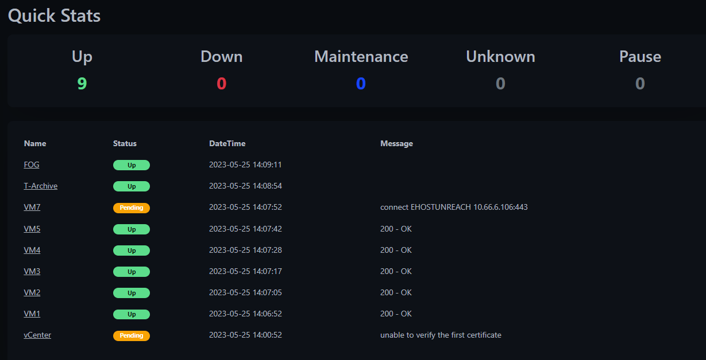Click the Pending badge in VM7 row
706x360 pixels.
pyautogui.click(x=131, y=208)
